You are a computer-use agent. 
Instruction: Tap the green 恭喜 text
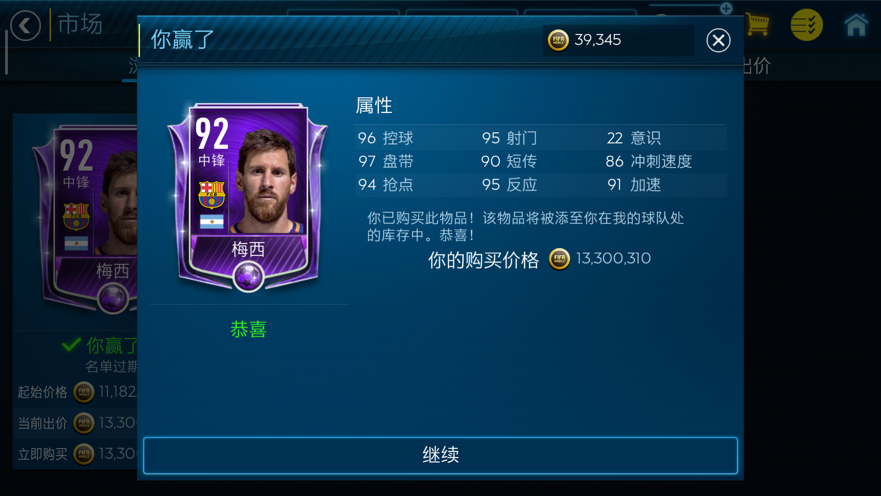point(248,329)
